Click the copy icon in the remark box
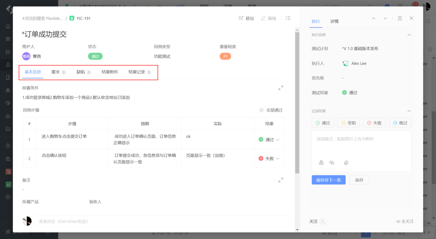436x239 pixels. tap(332, 163)
